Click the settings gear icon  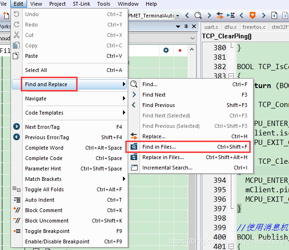[166, 50]
